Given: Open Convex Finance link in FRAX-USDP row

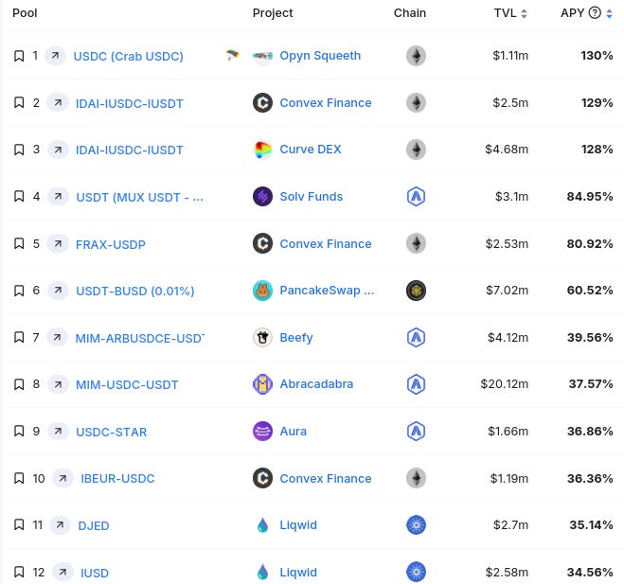Looking at the screenshot, I should point(326,243).
